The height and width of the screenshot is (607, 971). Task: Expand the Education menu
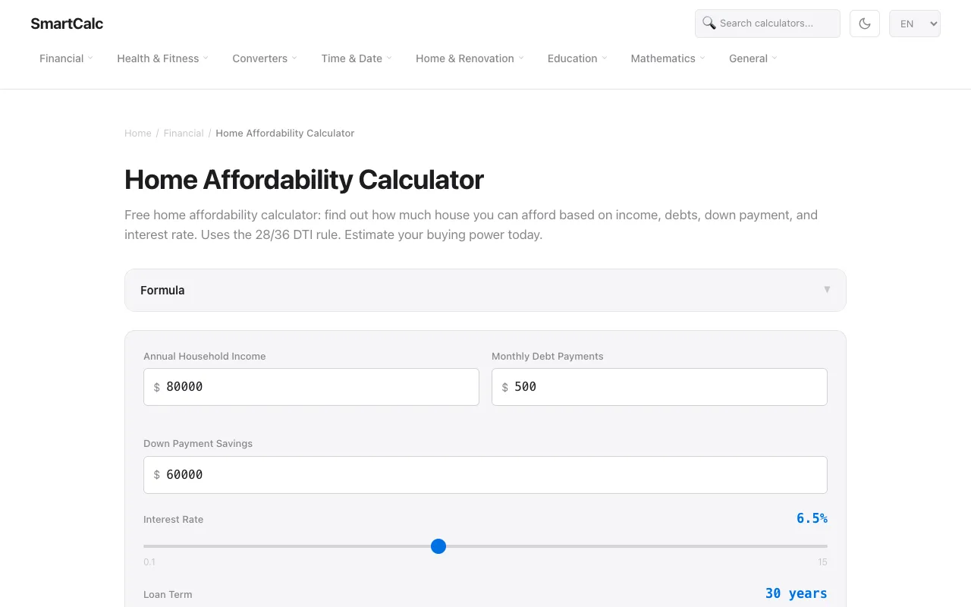[577, 58]
